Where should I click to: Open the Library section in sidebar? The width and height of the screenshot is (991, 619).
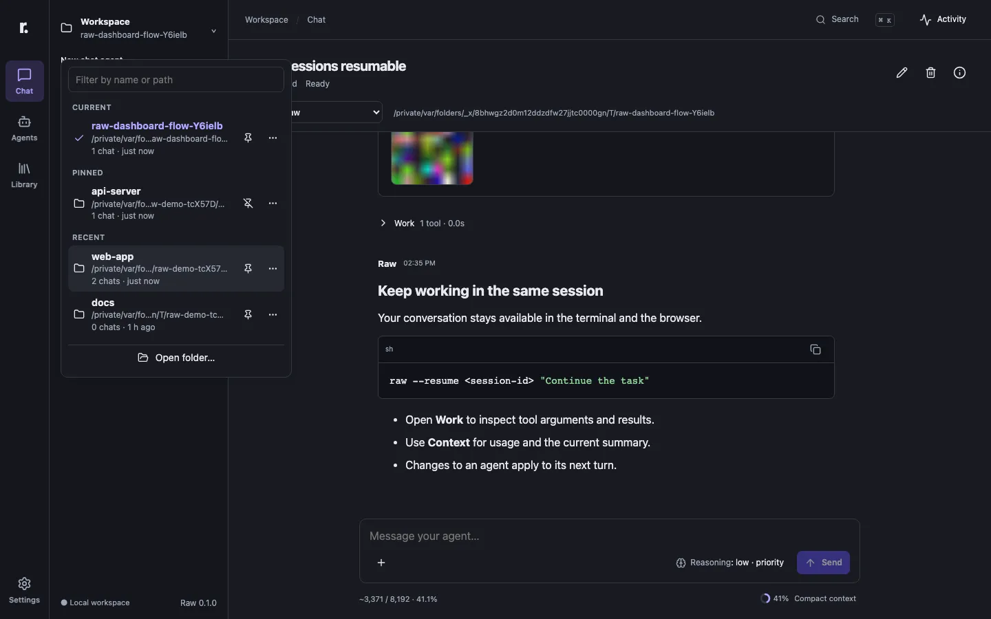click(25, 175)
